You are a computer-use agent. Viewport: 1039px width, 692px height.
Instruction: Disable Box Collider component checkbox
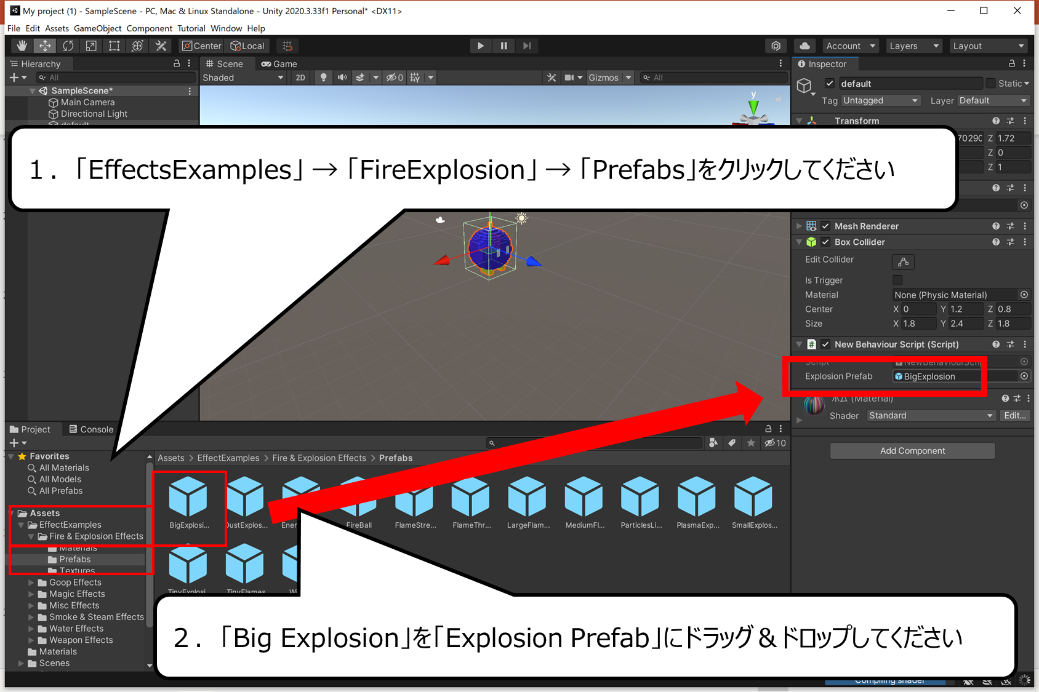[825, 242]
